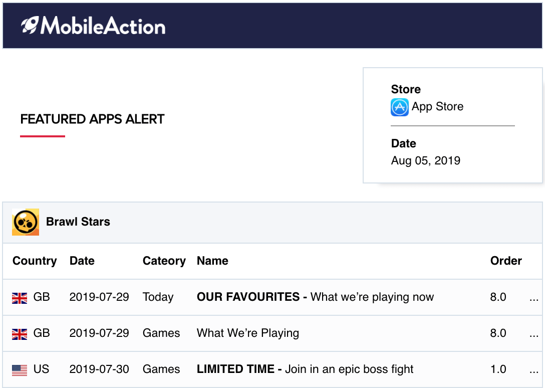Click the US country code

pos(41,369)
